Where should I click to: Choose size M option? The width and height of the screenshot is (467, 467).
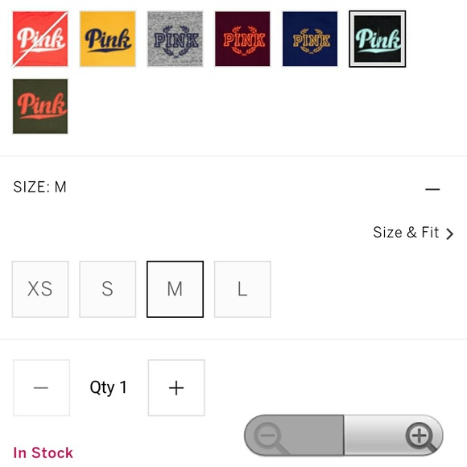tap(176, 289)
